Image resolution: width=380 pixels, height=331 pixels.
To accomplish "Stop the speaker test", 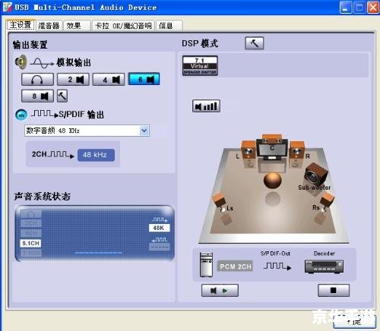I will (x=334, y=290).
